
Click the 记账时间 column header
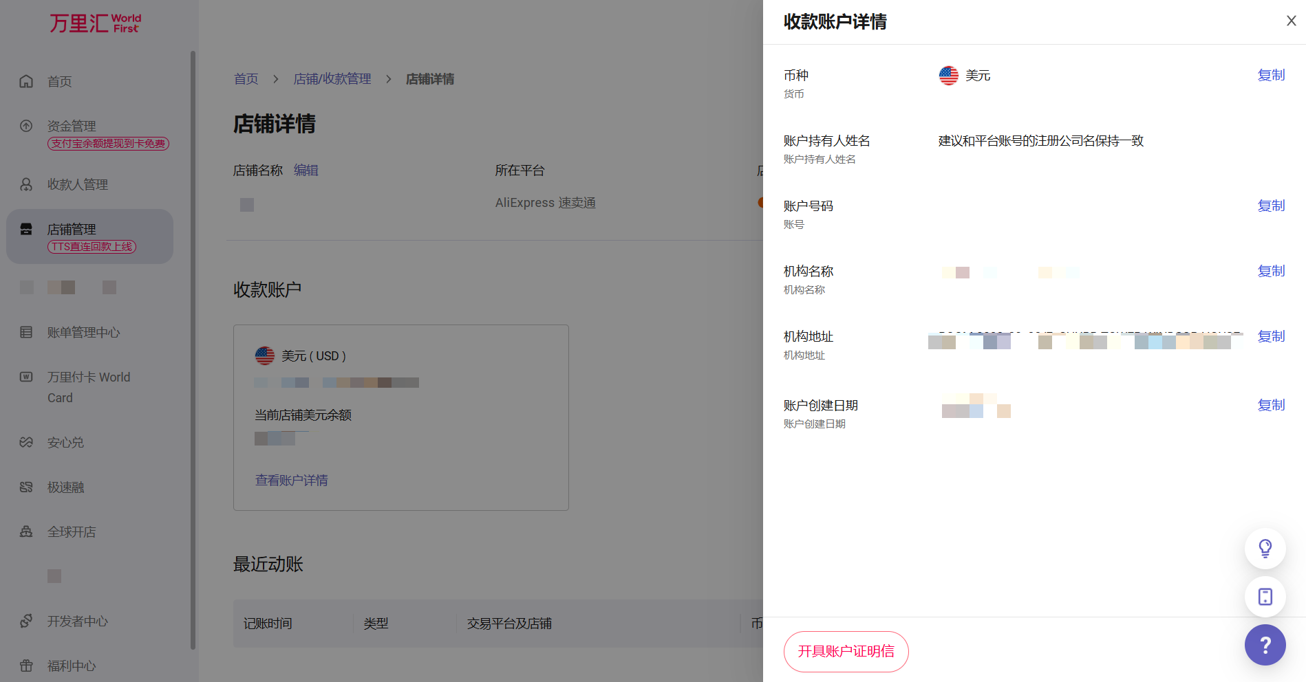268,624
